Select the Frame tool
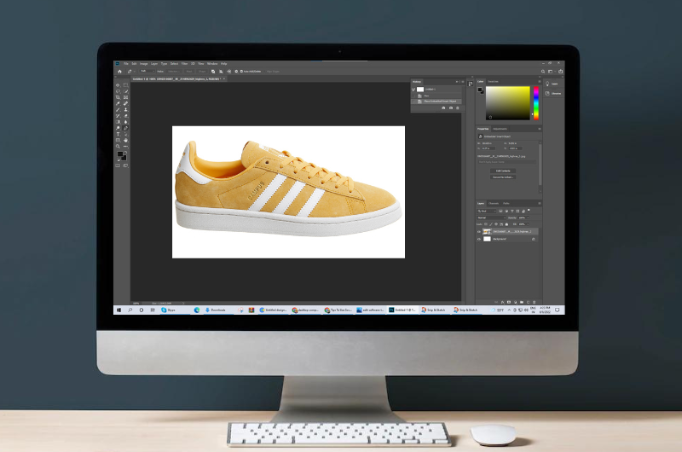This screenshot has width=682, height=452. coord(125,97)
